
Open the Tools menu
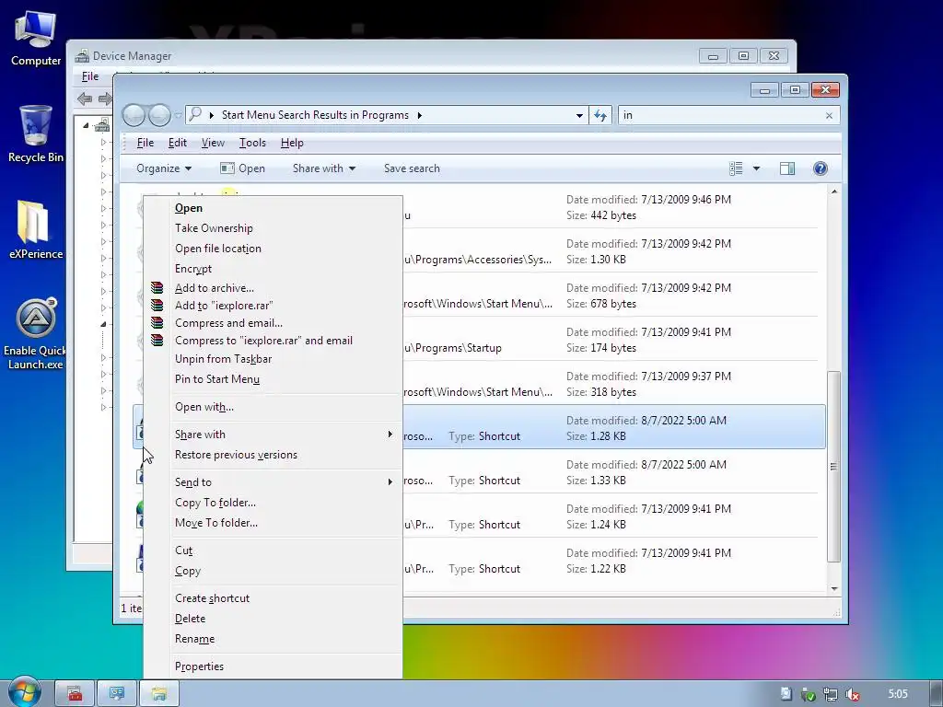(252, 143)
